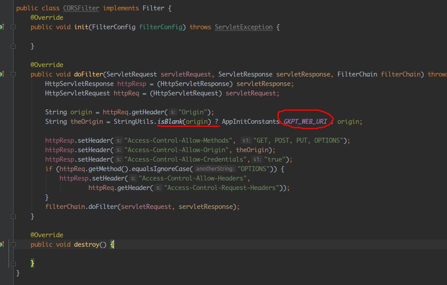This screenshot has width=447, height=285.
Task: Click the httpReq variable in its declaration line
Action: point(126,93)
